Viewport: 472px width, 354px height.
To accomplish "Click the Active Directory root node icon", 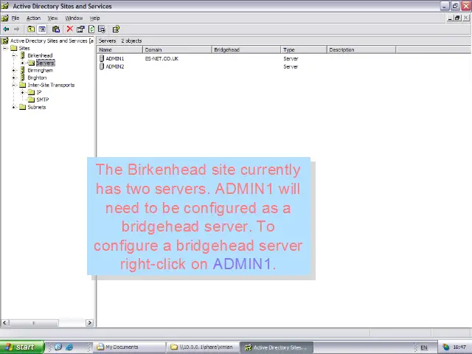I will [x=5, y=41].
